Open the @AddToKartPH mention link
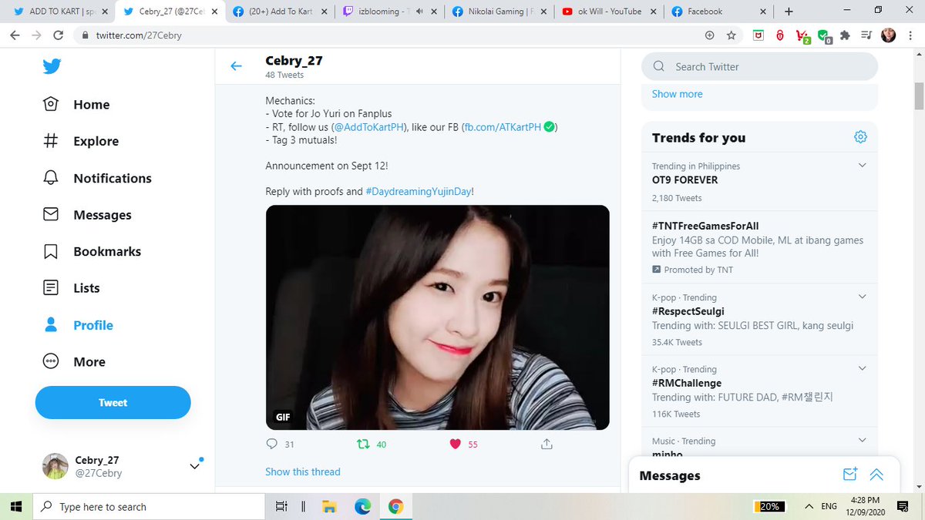This screenshot has width=925, height=520. click(x=369, y=127)
